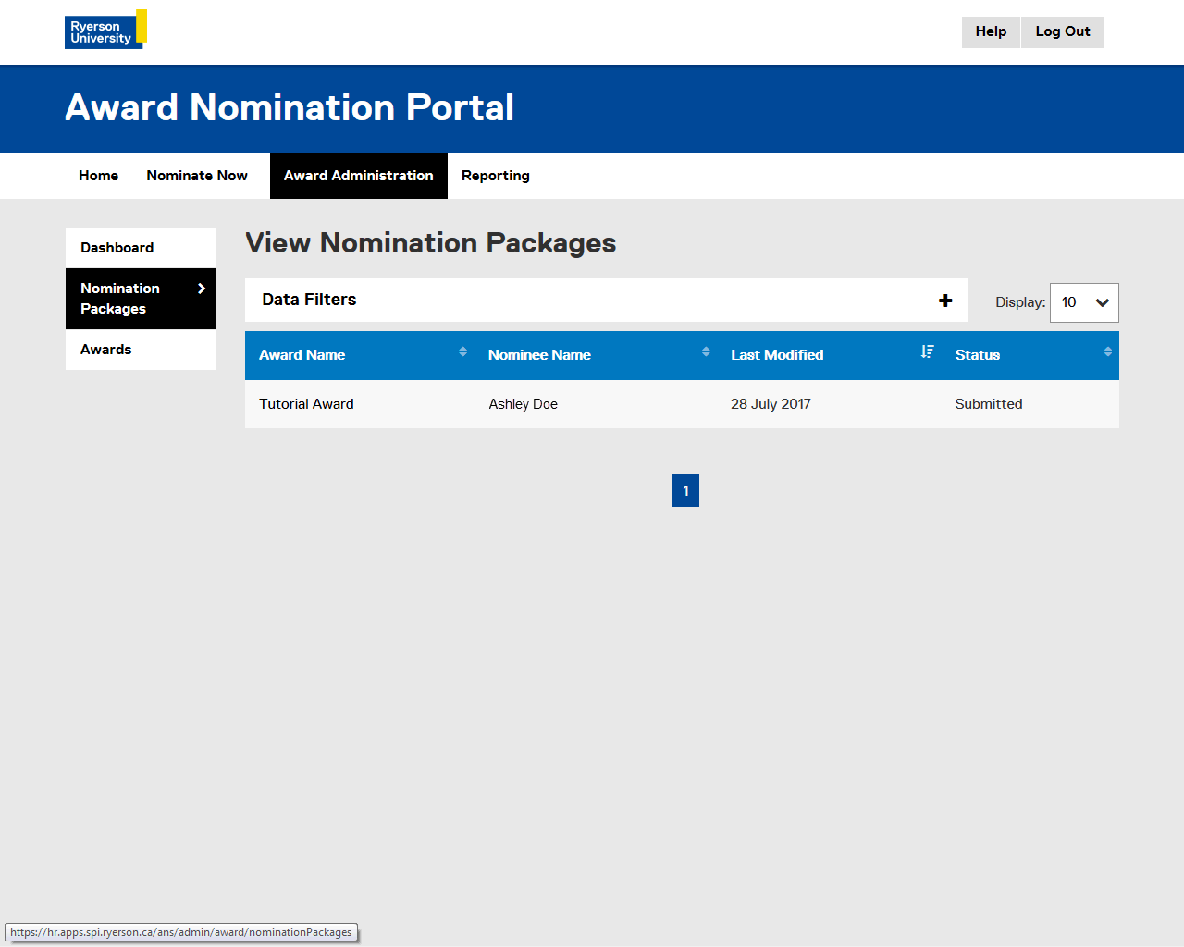
Task: Open the Home tab
Action: [98, 176]
